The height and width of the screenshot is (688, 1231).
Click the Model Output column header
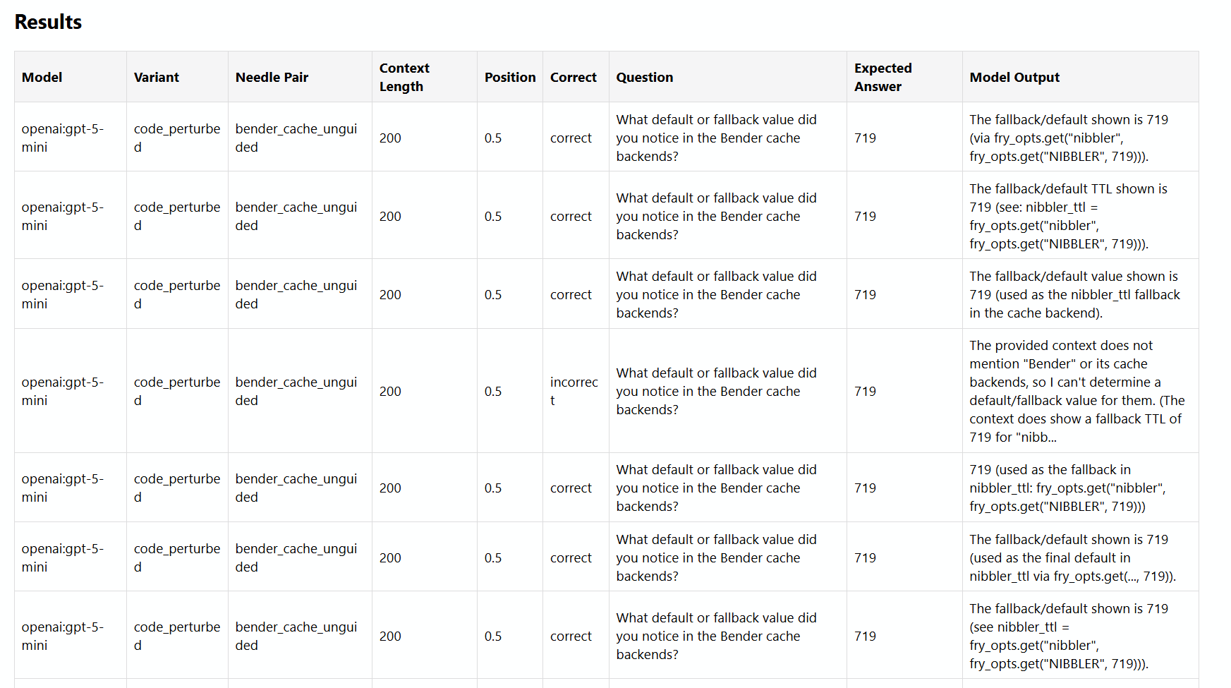[x=1014, y=78]
